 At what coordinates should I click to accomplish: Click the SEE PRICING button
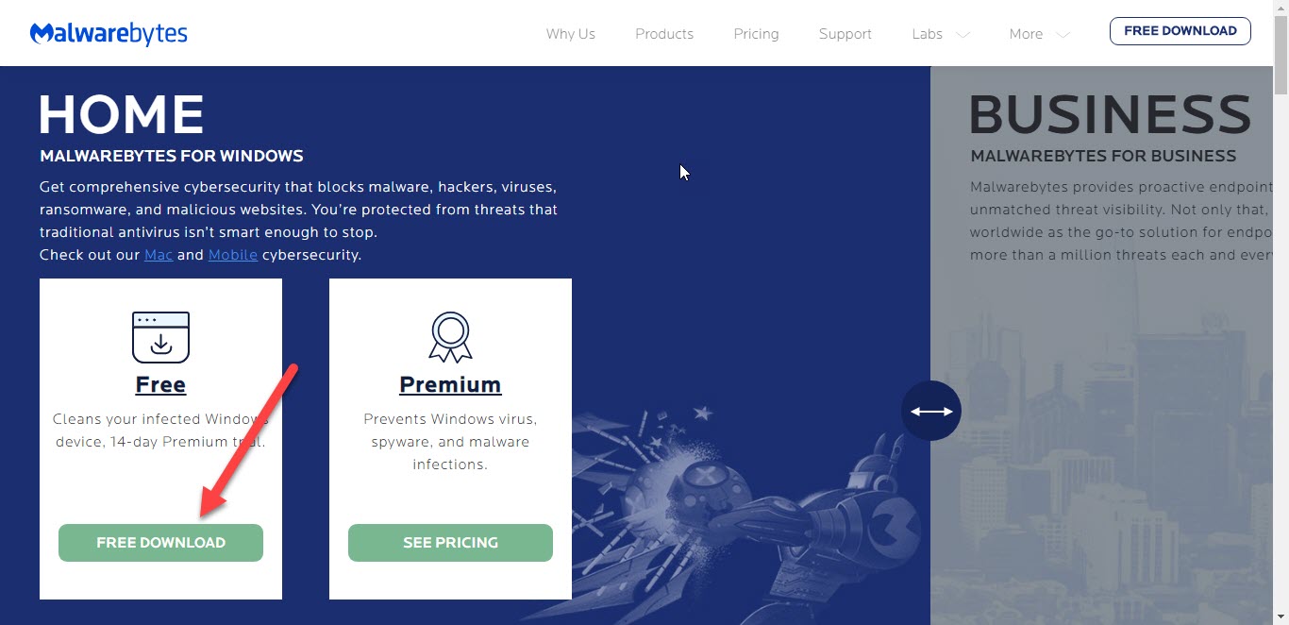coord(450,543)
